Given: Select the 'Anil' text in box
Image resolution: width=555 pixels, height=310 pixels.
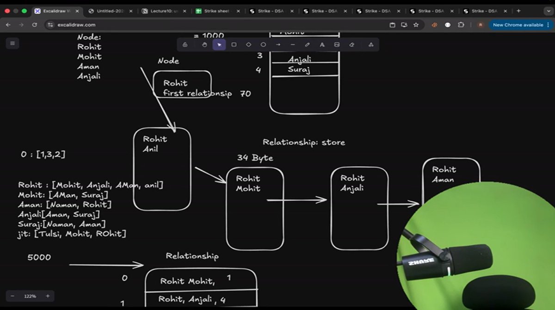Looking at the screenshot, I should [150, 149].
